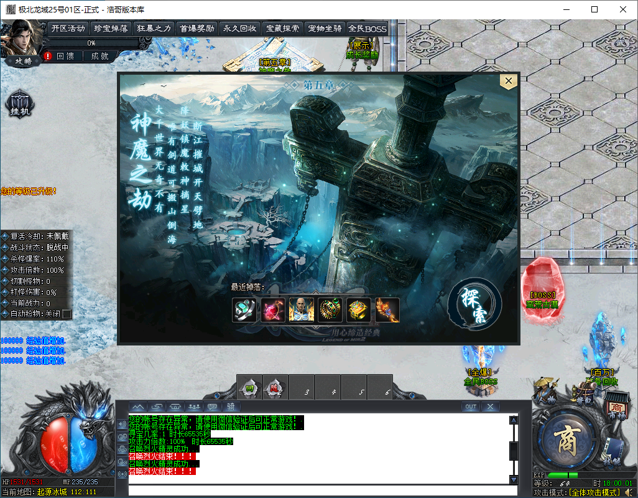Select the golden treasure chest drop item
The image size is (638, 498).
pos(358,310)
